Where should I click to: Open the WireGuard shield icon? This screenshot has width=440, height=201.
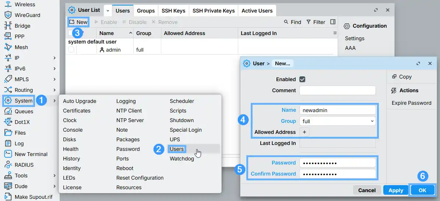click(8, 15)
